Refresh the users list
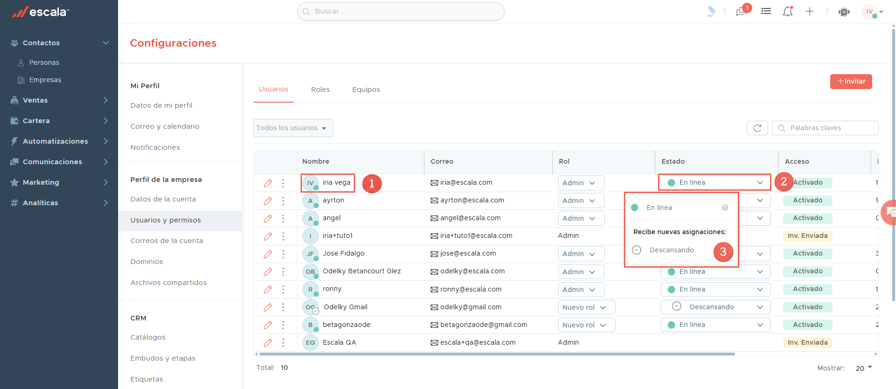Image resolution: width=896 pixels, height=389 pixels. pos(757,128)
